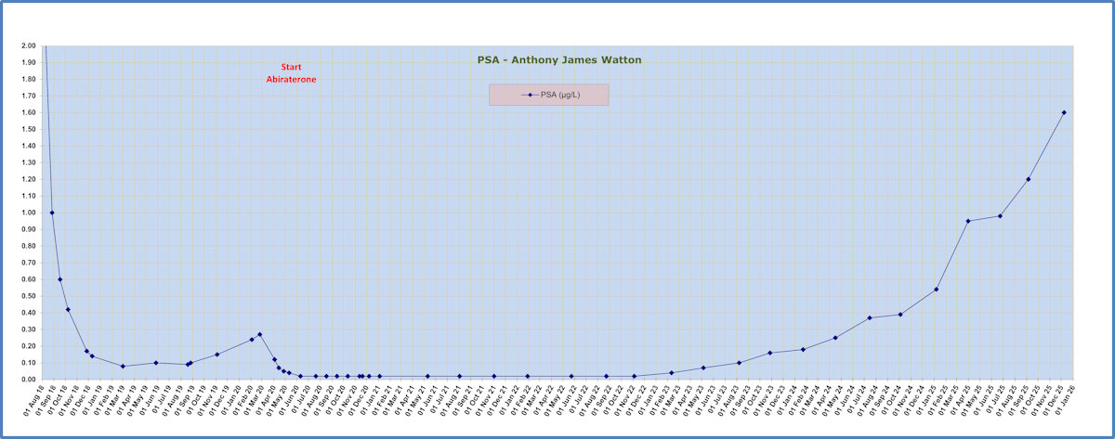This screenshot has height=439, width=1115.
Task: Click the diamond marker icon in the legend
Action: (530, 95)
